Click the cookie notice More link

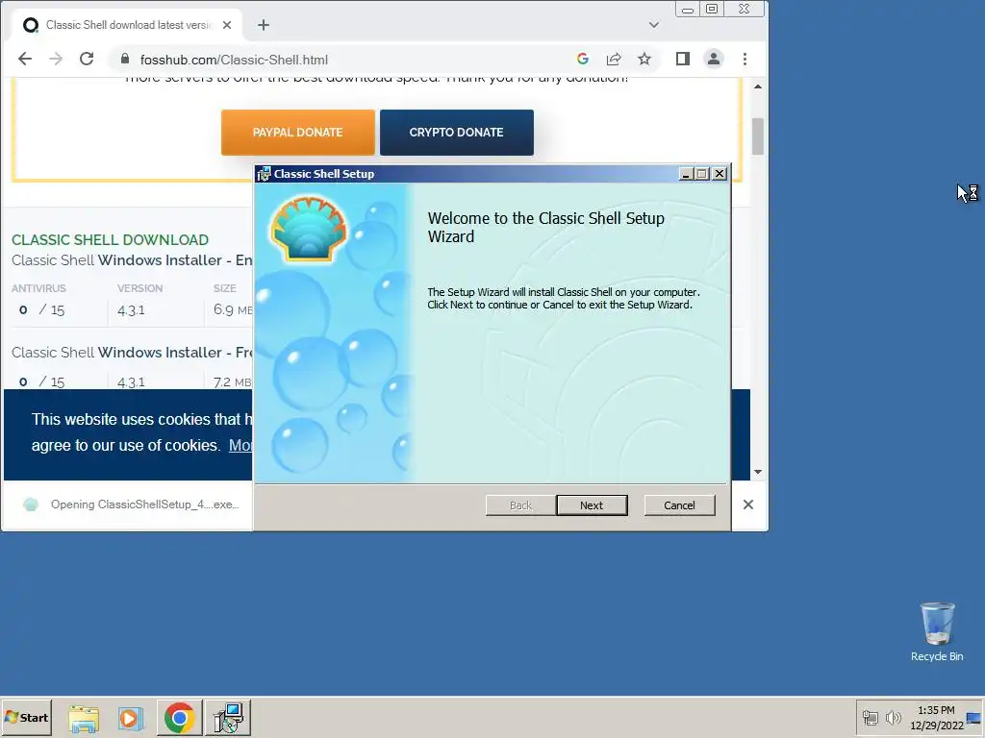[240, 446]
